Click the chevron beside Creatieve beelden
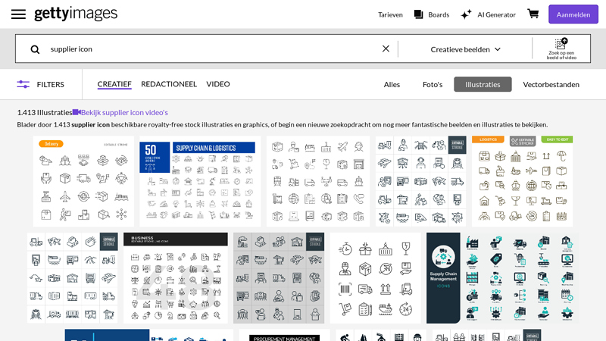The height and width of the screenshot is (341, 606). [x=498, y=49]
